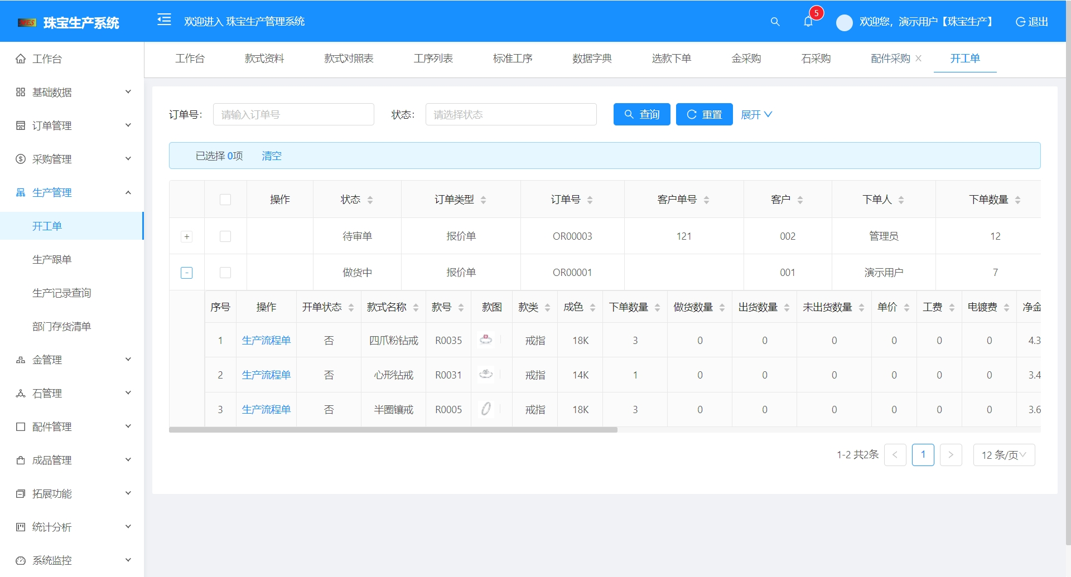Screen dimensions: 1071x577
Task: Open 生产流程单 for 心形钻戒
Action: click(266, 375)
